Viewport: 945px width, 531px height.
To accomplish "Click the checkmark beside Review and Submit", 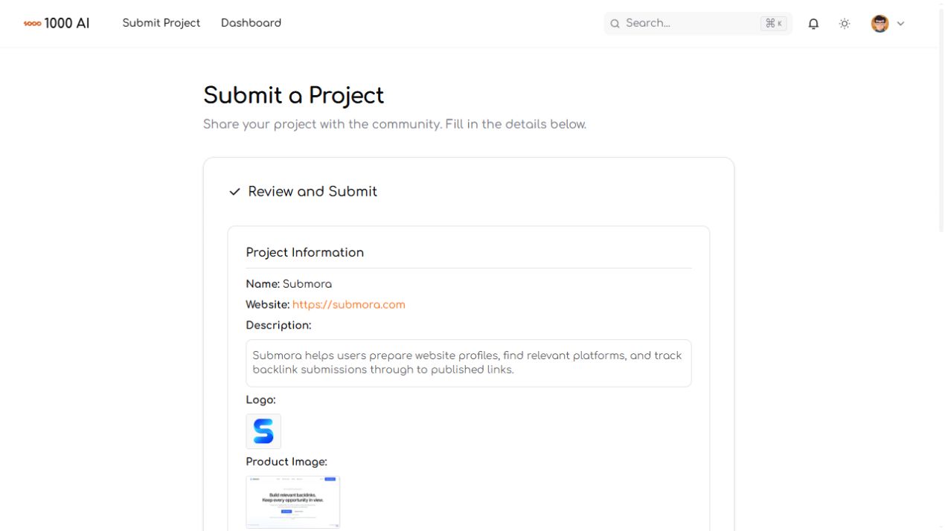I will pyautogui.click(x=234, y=192).
